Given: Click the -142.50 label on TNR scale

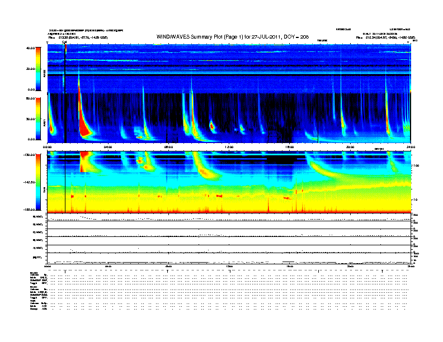Looking at the screenshot, I should [29, 182].
